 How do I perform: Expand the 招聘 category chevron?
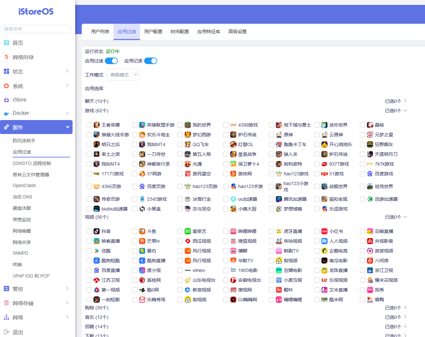[405, 327]
